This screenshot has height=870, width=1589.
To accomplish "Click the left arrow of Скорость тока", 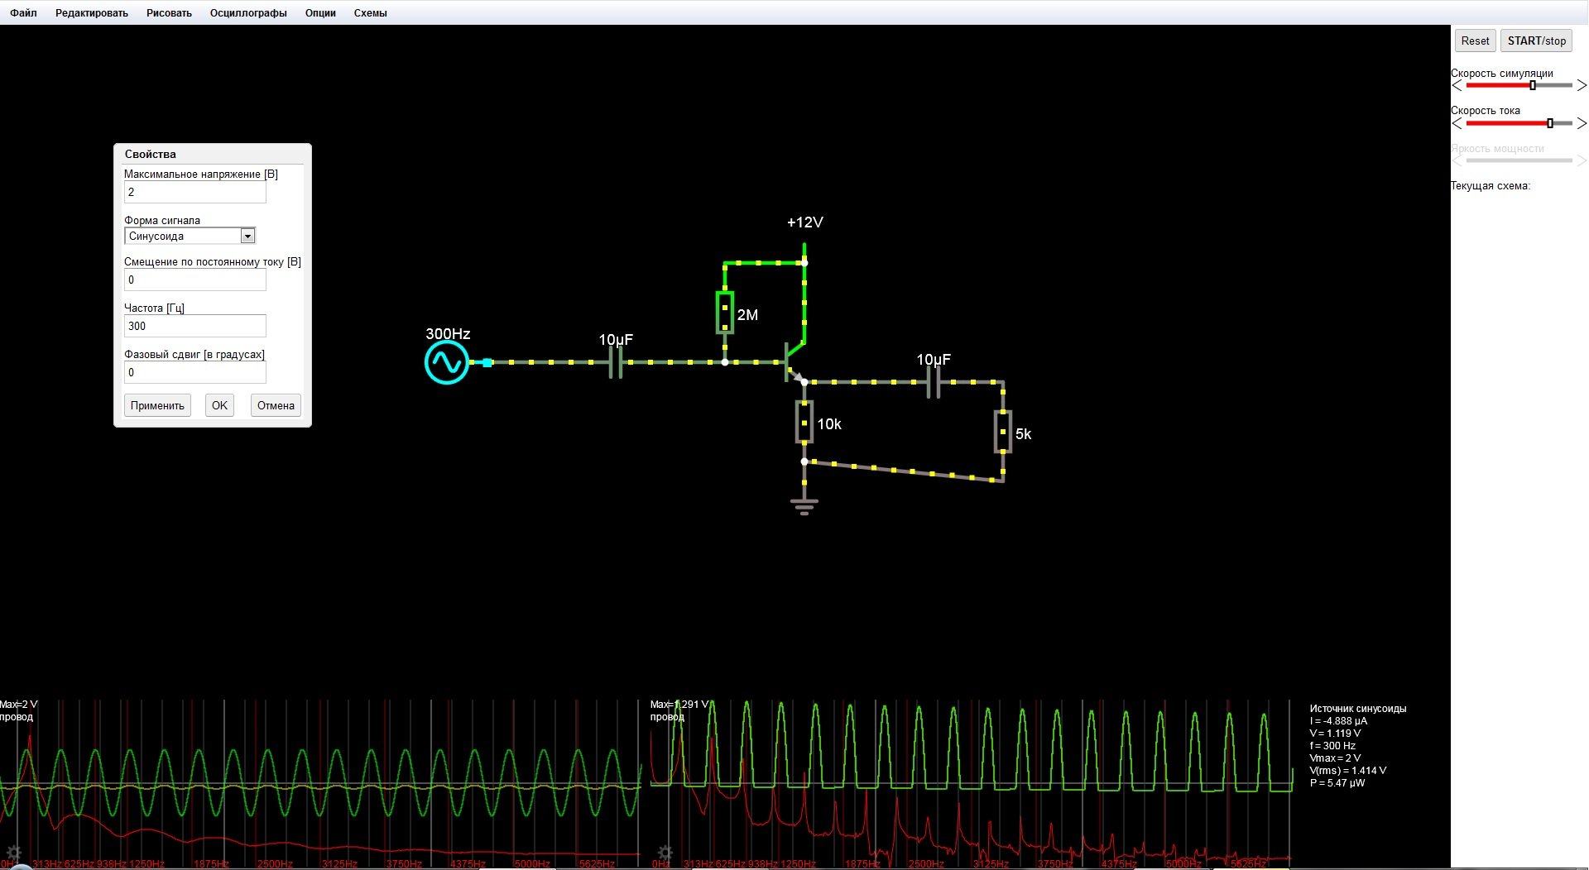I will click(1457, 123).
